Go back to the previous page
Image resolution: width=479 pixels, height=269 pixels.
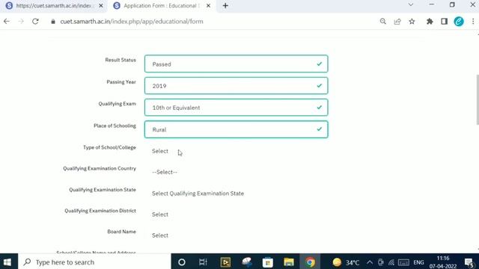click(x=7, y=22)
